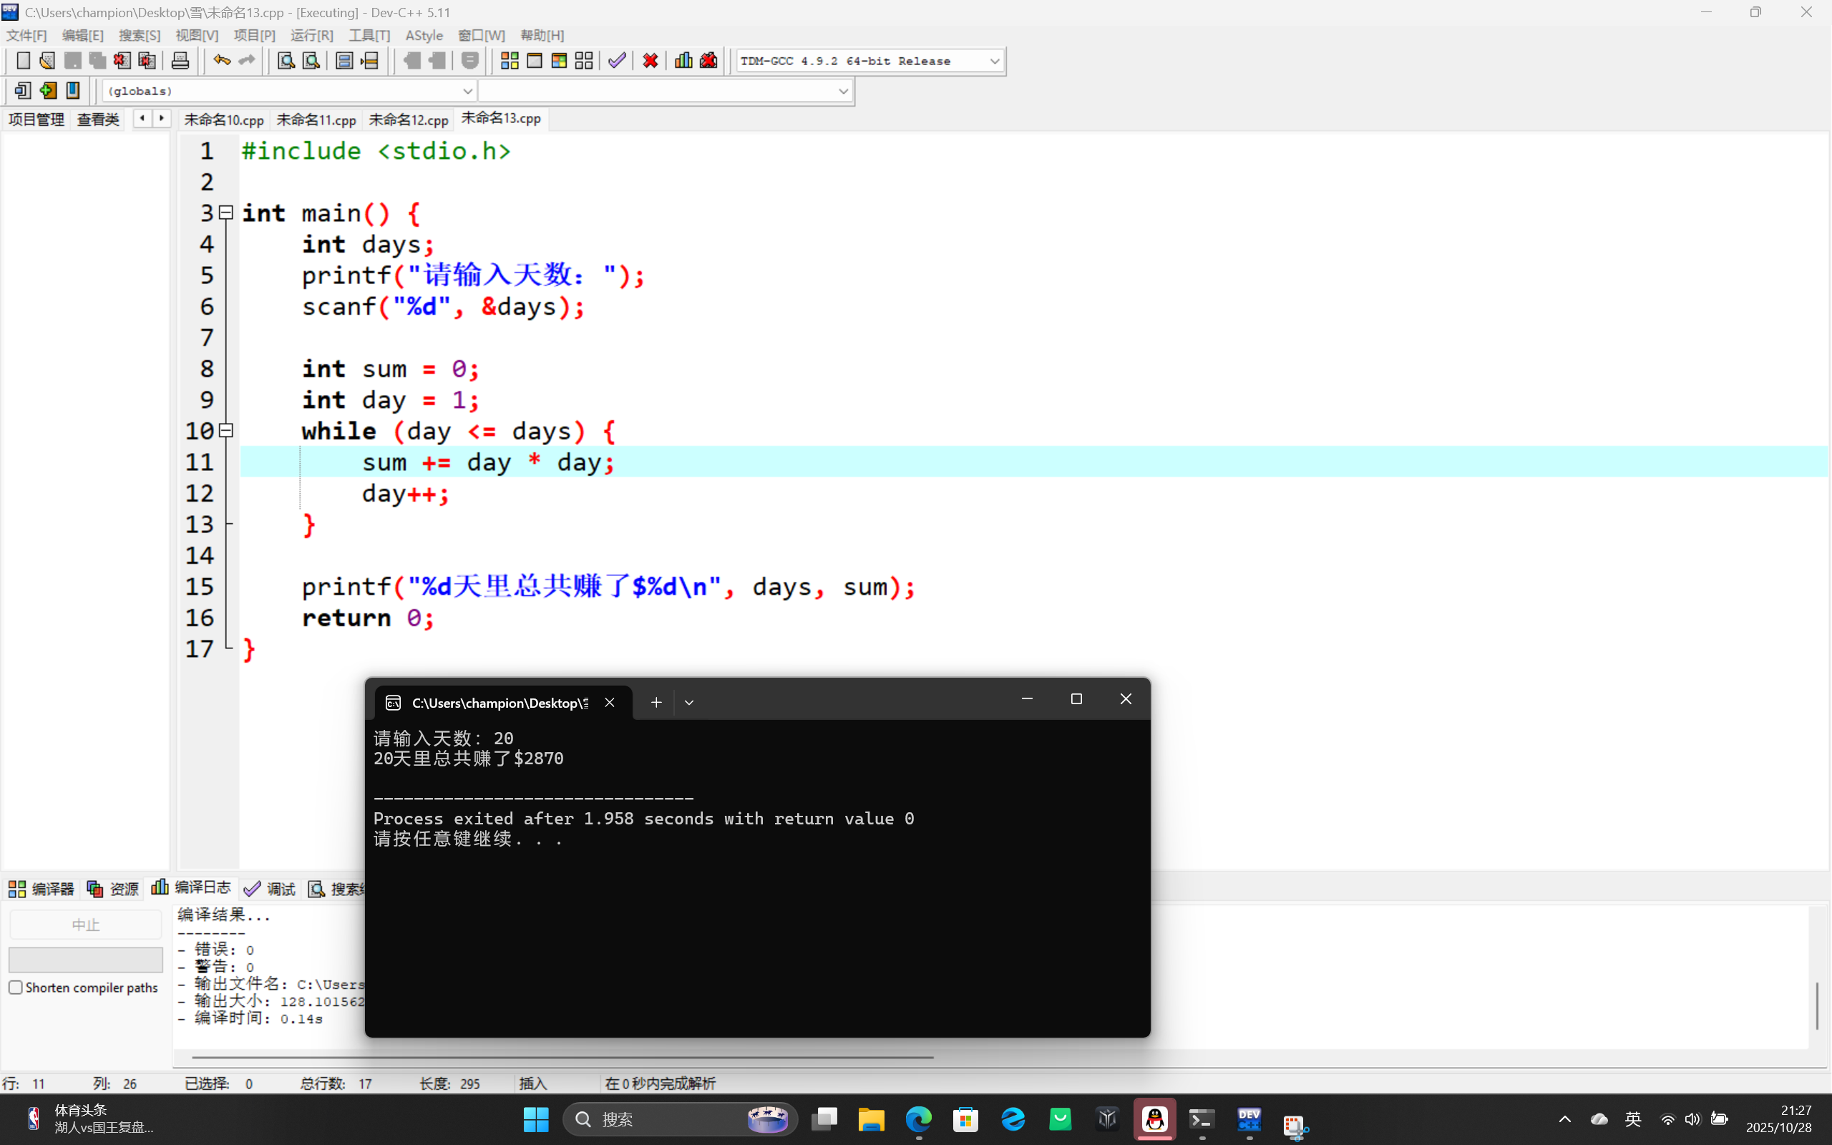Image resolution: width=1832 pixels, height=1145 pixels.
Task: Open QQ penguin icon in the taskbar
Action: coord(1154,1119)
